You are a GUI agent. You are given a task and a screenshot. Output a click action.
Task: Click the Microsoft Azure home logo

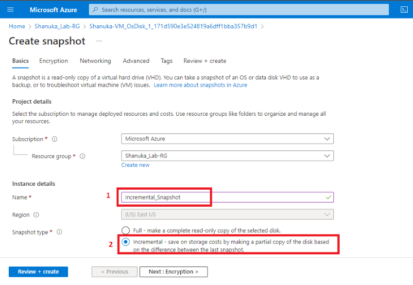(x=53, y=10)
